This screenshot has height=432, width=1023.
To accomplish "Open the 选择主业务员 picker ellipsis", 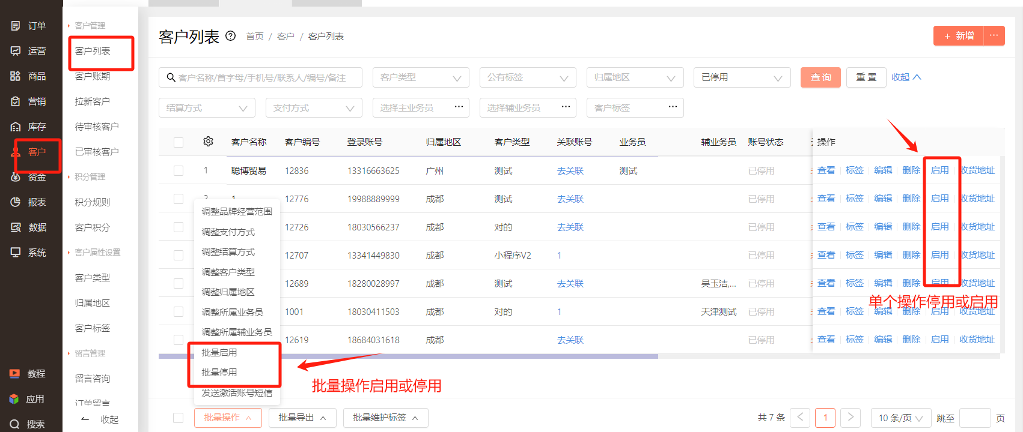I will pyautogui.click(x=459, y=107).
